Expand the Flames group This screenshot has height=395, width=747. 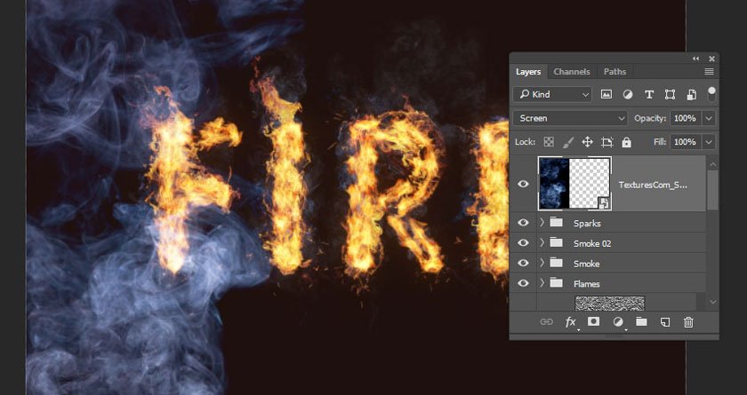click(542, 283)
